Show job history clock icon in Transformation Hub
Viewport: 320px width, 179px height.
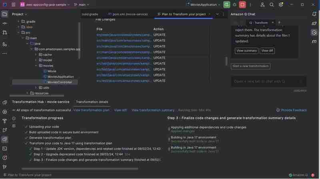point(14,118)
